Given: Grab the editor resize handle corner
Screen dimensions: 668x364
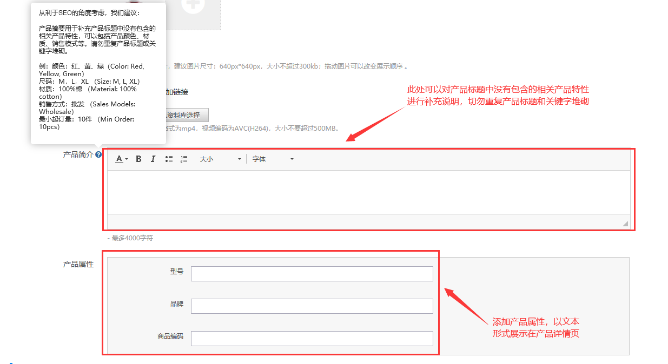Looking at the screenshot, I should pyautogui.click(x=625, y=223).
